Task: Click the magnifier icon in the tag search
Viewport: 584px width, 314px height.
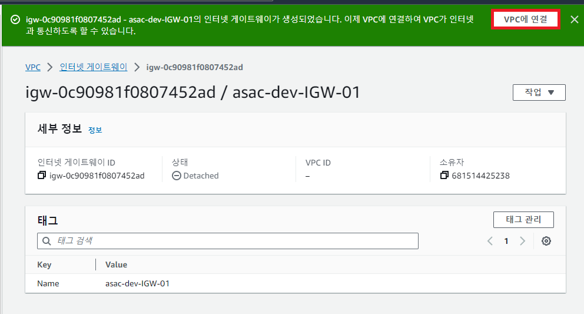Action: 47,241
